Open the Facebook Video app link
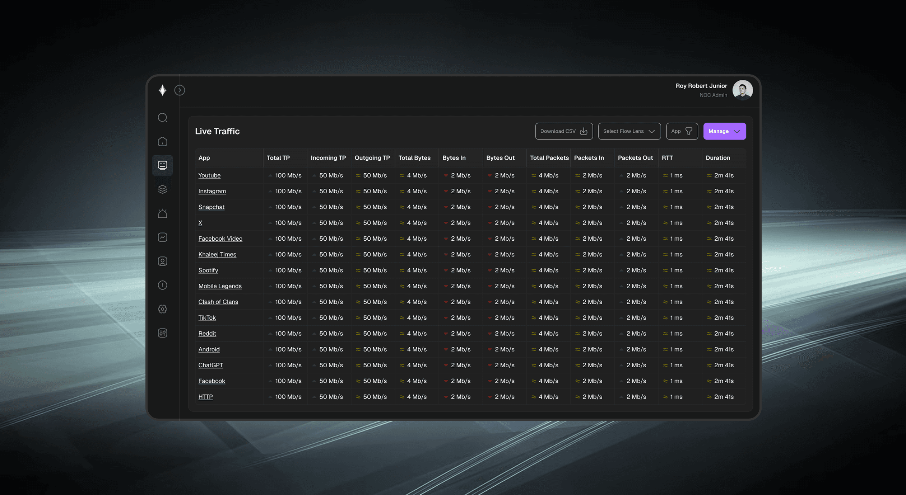Viewport: 906px width, 495px height. [x=220, y=239]
